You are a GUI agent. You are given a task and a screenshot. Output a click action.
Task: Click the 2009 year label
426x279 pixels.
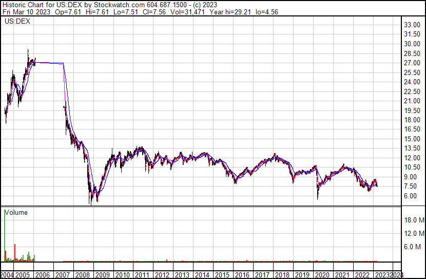coord(103,275)
